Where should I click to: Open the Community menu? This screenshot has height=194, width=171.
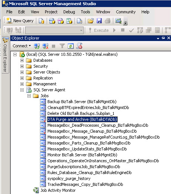point(125,12)
